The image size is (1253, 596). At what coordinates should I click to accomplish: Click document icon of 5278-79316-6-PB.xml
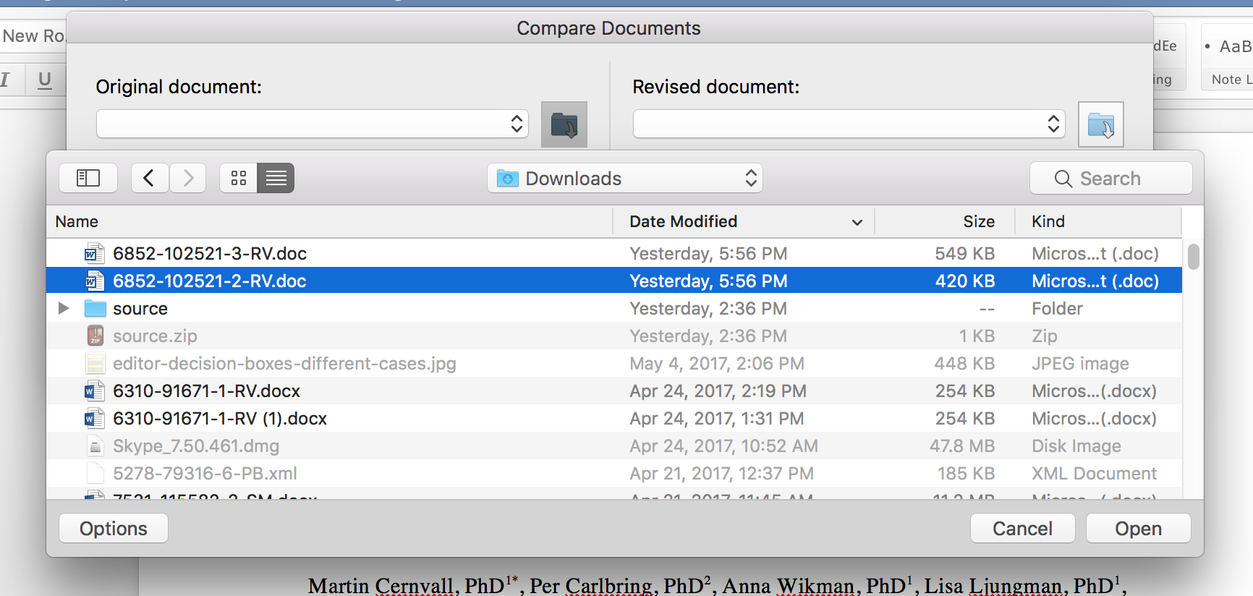coord(95,473)
